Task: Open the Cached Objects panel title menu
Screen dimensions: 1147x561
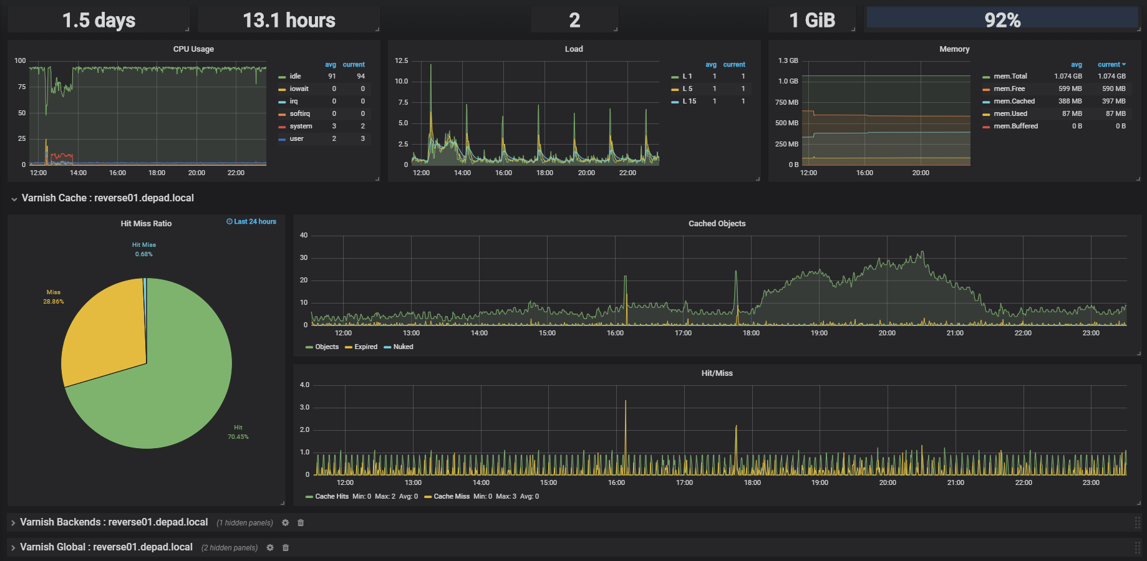Action: [x=717, y=223]
